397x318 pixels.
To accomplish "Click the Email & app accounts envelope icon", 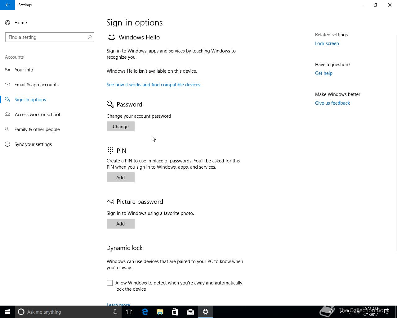I will 7,84.
